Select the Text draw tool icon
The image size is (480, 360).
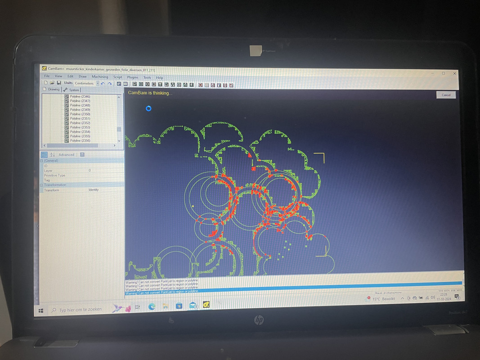click(x=160, y=85)
